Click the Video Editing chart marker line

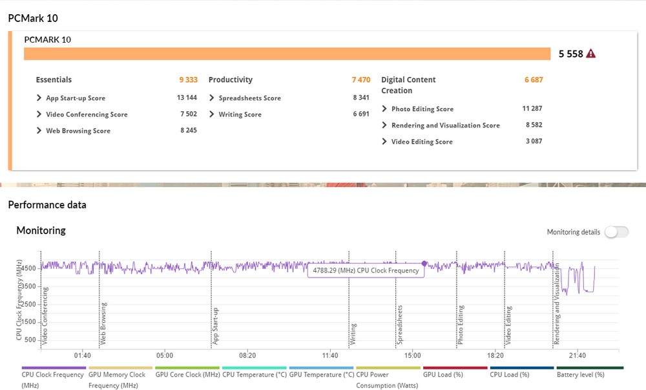[505, 300]
